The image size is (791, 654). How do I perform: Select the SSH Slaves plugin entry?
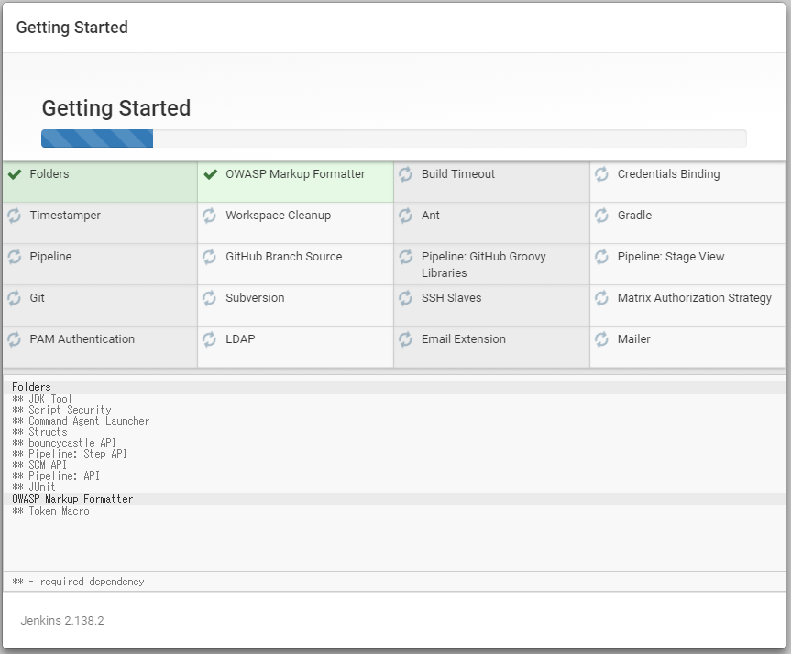point(449,297)
